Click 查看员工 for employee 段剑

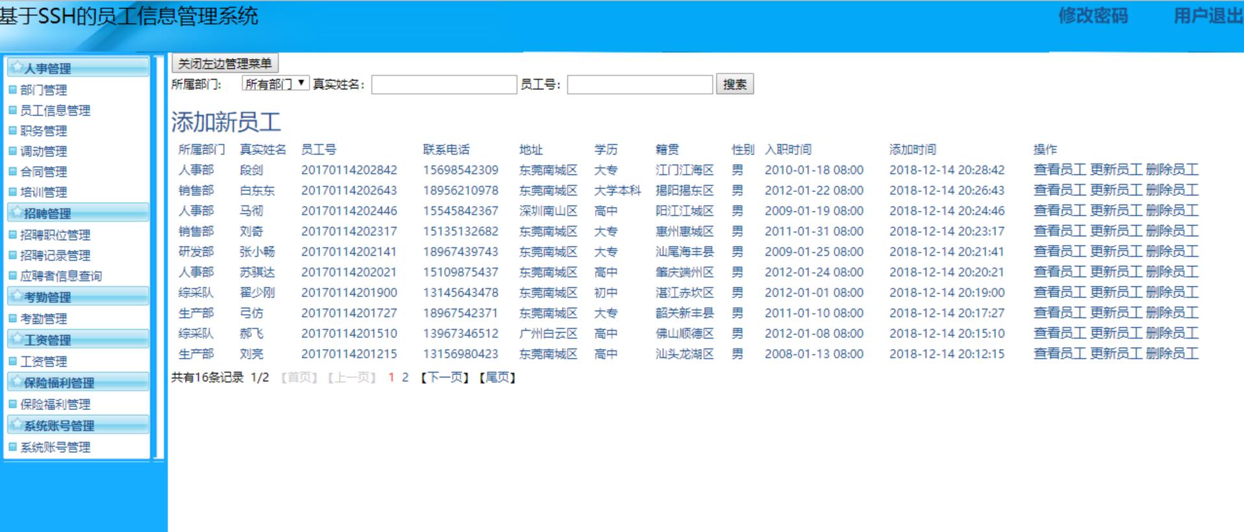pos(1060,170)
